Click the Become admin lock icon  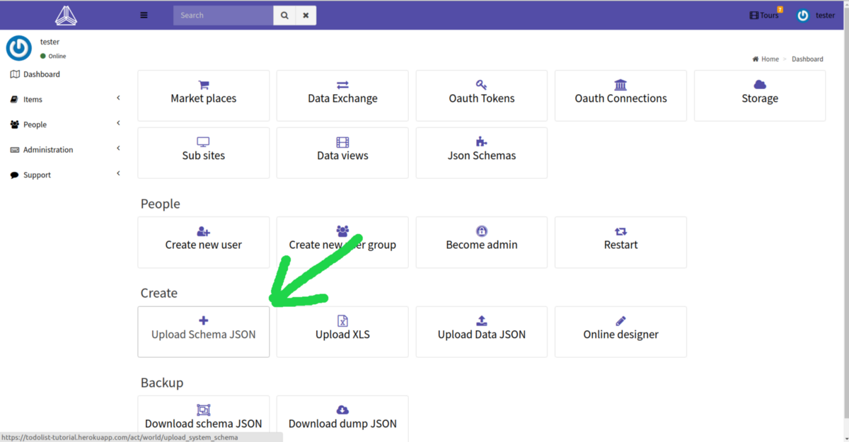pyautogui.click(x=482, y=231)
